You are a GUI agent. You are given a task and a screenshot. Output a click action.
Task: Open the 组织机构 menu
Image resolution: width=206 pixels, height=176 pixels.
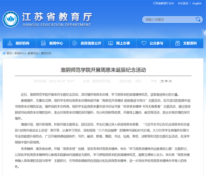coord(19,43)
